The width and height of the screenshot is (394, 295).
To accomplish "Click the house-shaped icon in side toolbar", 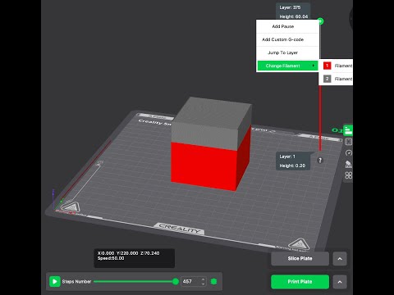I will click(x=348, y=164).
